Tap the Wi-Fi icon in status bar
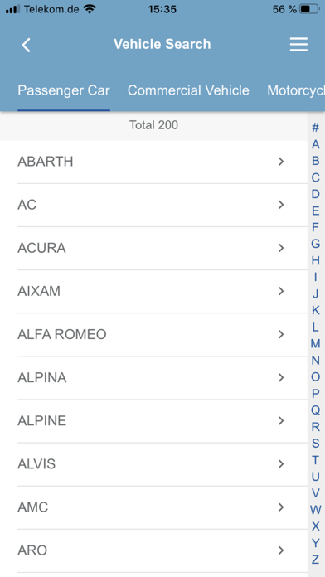Viewport: 325px width, 577px height. click(x=89, y=9)
